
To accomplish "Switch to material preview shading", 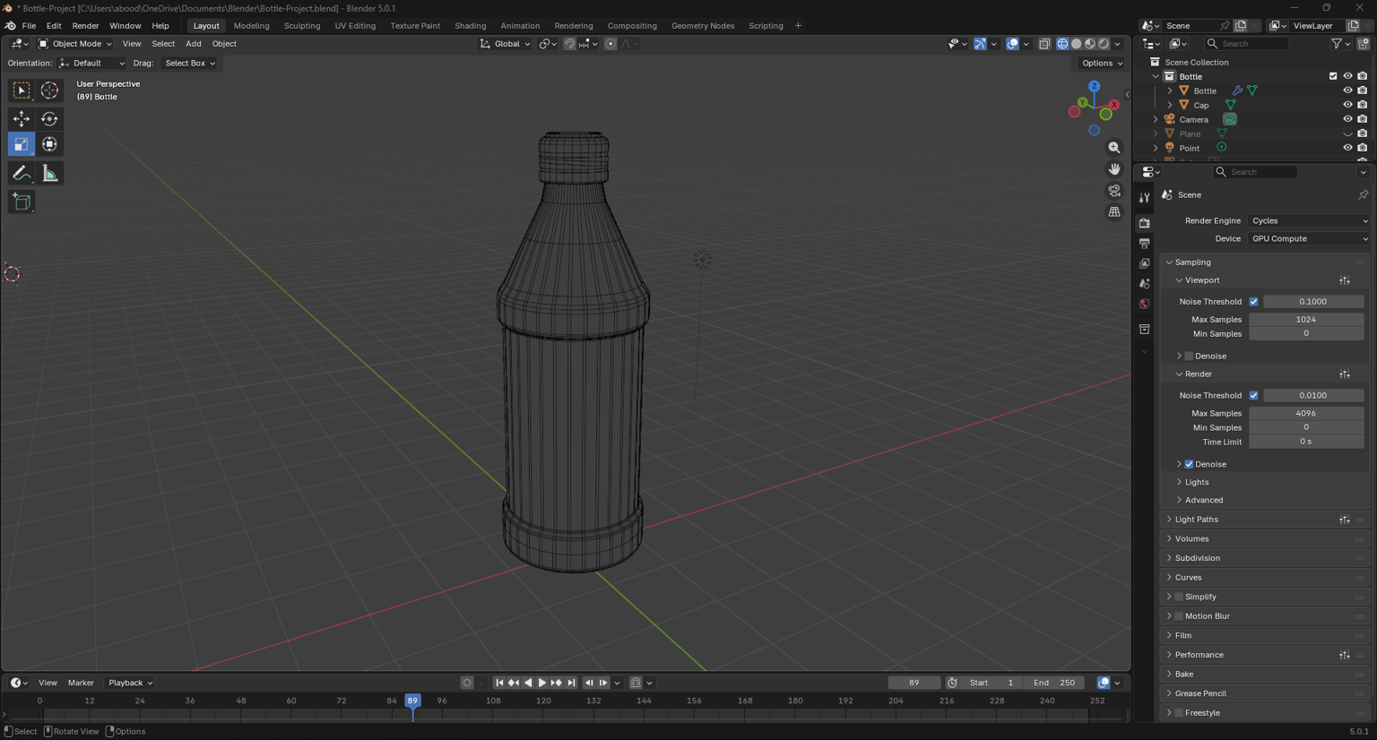I will pos(1090,44).
